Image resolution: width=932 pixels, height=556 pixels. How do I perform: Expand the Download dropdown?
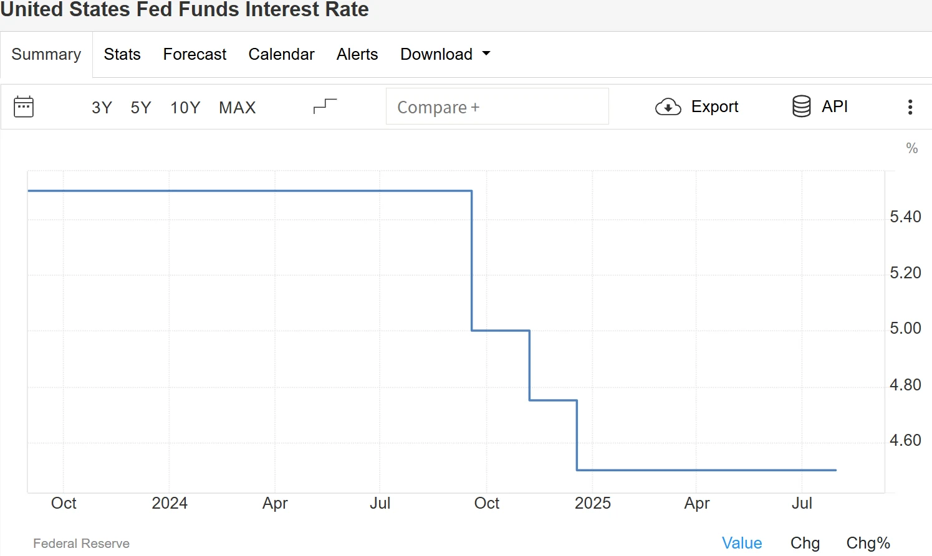point(445,54)
